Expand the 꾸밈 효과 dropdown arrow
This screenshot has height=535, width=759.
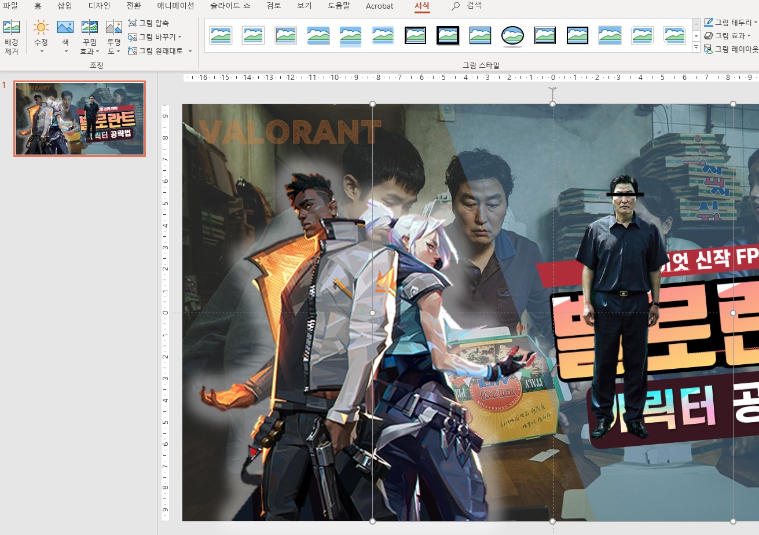pos(97,52)
